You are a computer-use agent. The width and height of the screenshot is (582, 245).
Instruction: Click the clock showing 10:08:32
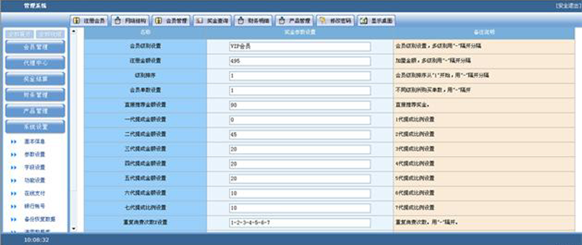(x=37, y=240)
